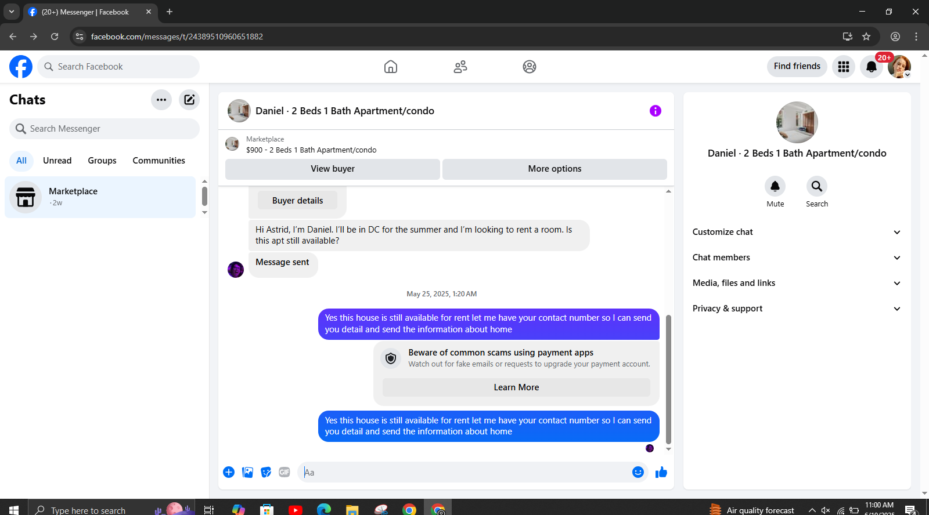
Task: Open notifications bell with 20+ badge
Action: pos(872,67)
